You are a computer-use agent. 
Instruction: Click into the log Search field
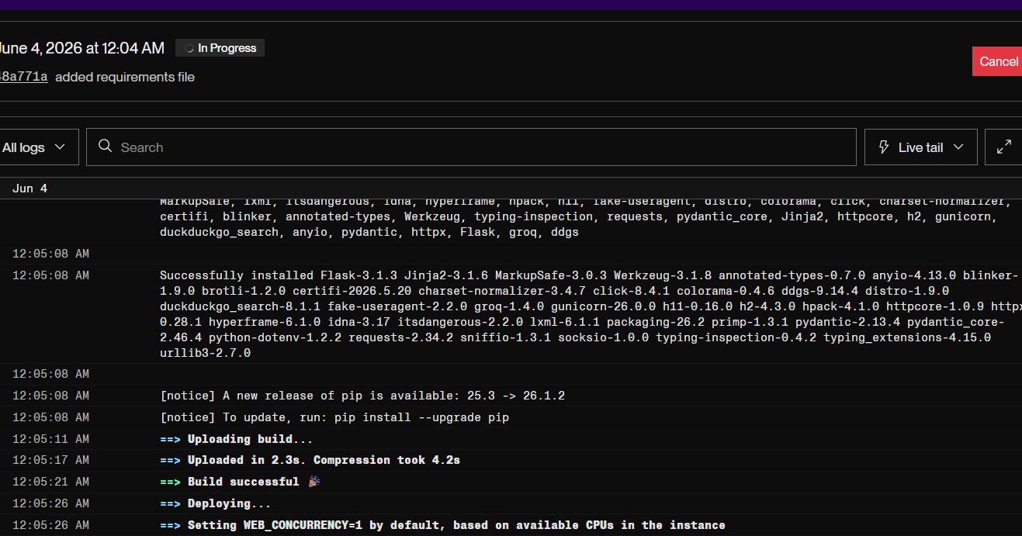[471, 147]
